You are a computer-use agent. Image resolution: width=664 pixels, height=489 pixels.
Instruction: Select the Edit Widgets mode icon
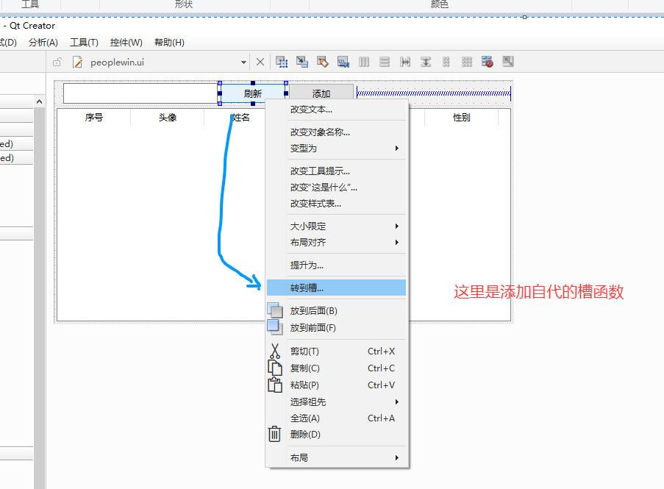pyautogui.click(x=282, y=62)
